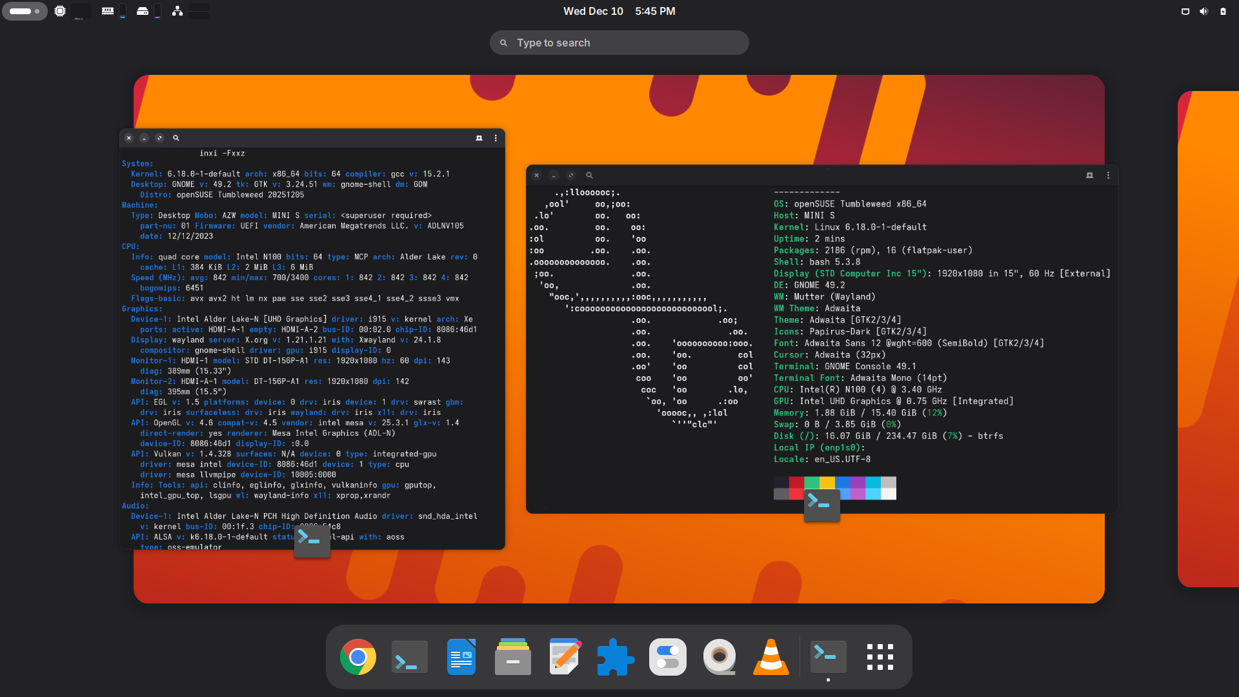
Task: Click the CPU monitor icon in top bar
Action: pos(60,11)
